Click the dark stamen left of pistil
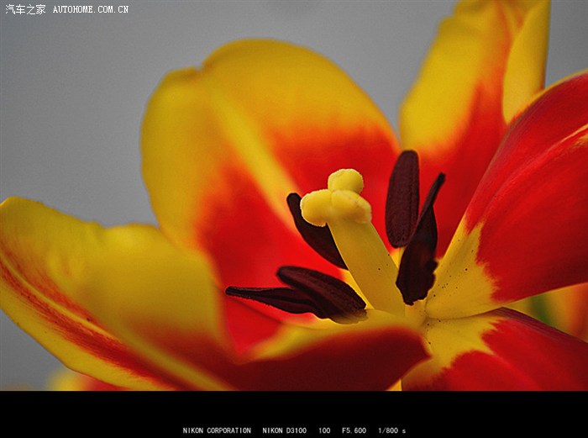 point(315,234)
